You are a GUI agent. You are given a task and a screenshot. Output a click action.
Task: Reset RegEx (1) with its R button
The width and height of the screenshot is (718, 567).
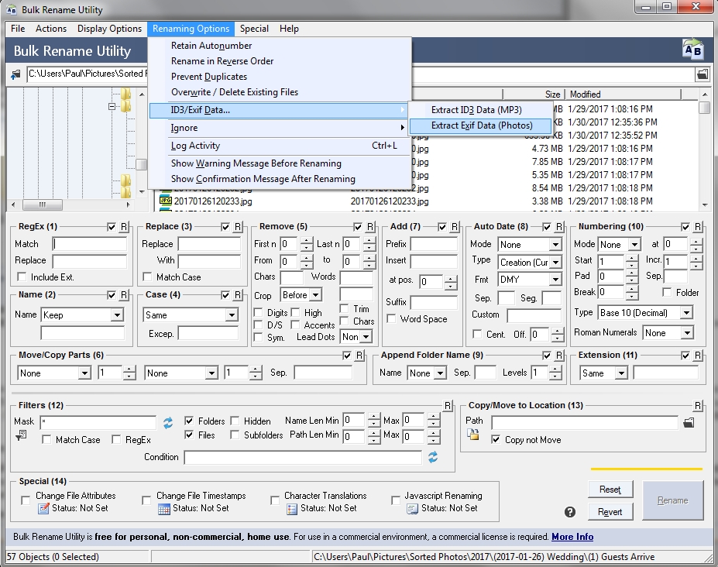point(124,227)
